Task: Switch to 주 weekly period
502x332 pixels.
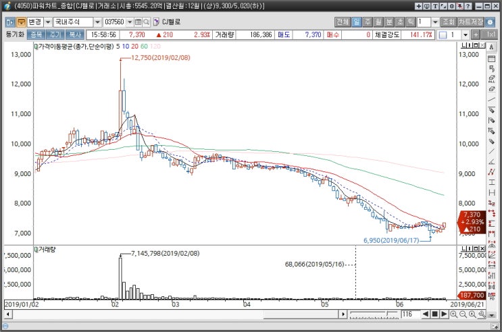Action: click(x=368, y=22)
